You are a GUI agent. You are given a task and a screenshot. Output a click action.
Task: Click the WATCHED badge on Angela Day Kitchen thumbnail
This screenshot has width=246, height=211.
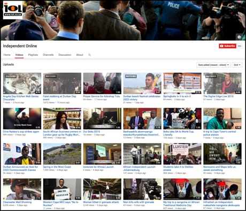(x=11, y=76)
